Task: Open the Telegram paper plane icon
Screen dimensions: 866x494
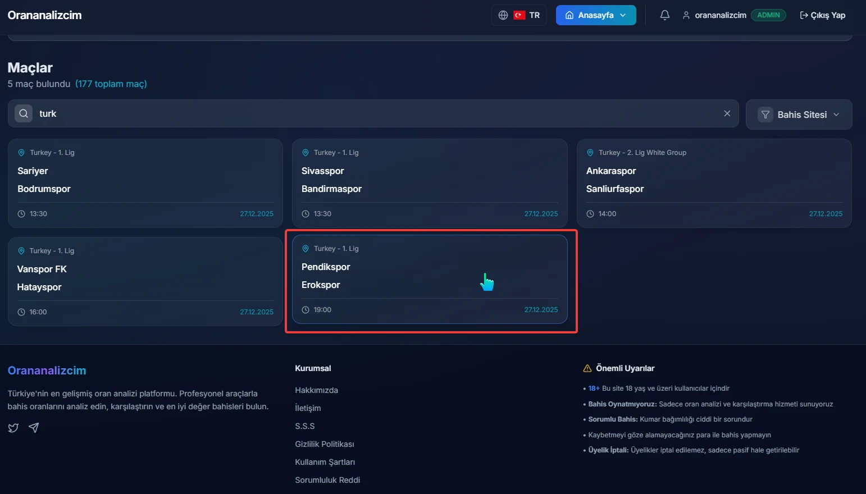Action: tap(34, 428)
